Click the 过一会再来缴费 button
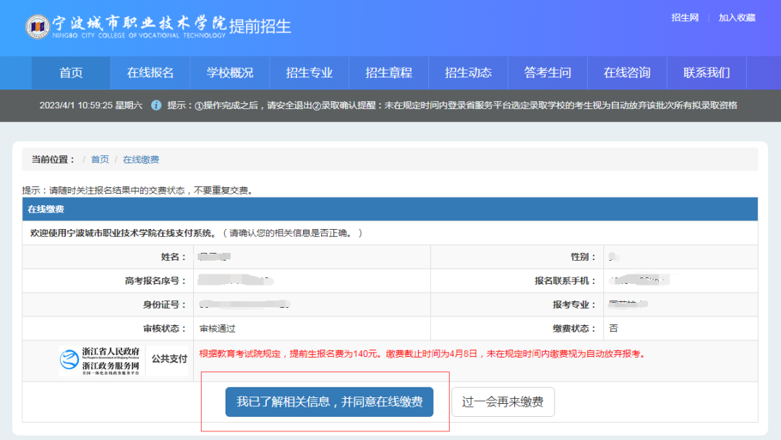This screenshot has height=440, width=781. pyautogui.click(x=503, y=402)
